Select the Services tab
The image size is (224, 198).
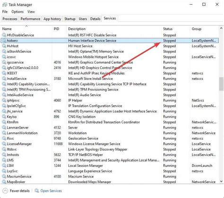pyautogui.click(x=110, y=18)
